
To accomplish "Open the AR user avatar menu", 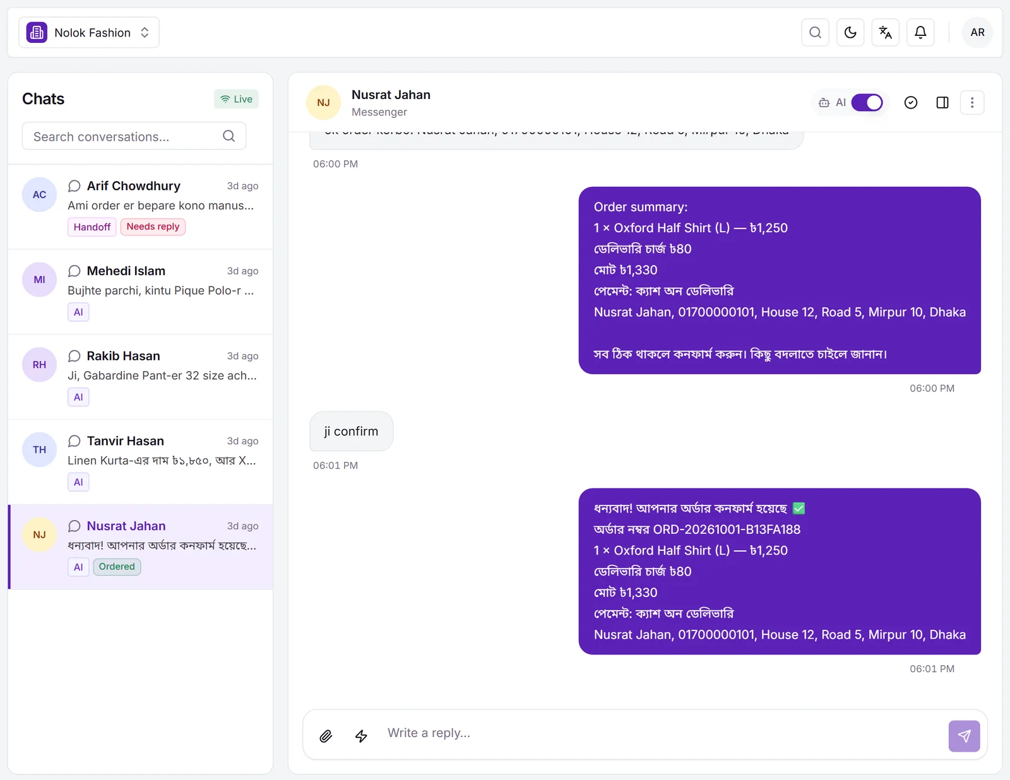I will [x=977, y=32].
